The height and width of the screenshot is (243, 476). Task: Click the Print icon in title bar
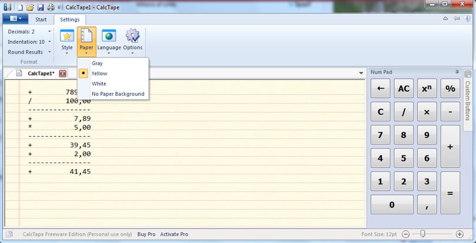click(x=51, y=7)
